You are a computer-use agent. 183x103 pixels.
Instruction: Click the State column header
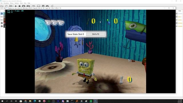180,11
